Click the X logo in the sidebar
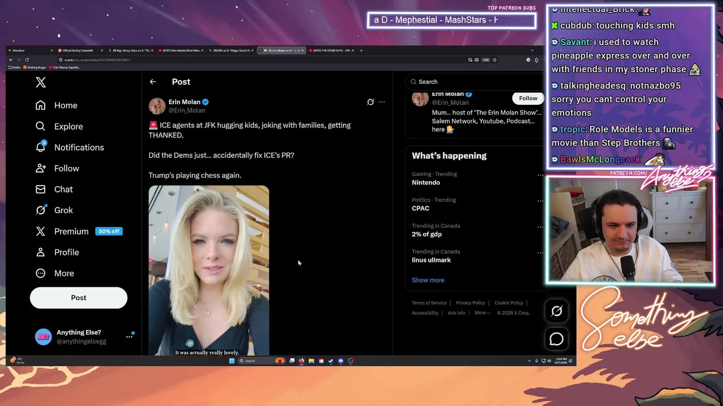723x406 pixels. coord(41,82)
